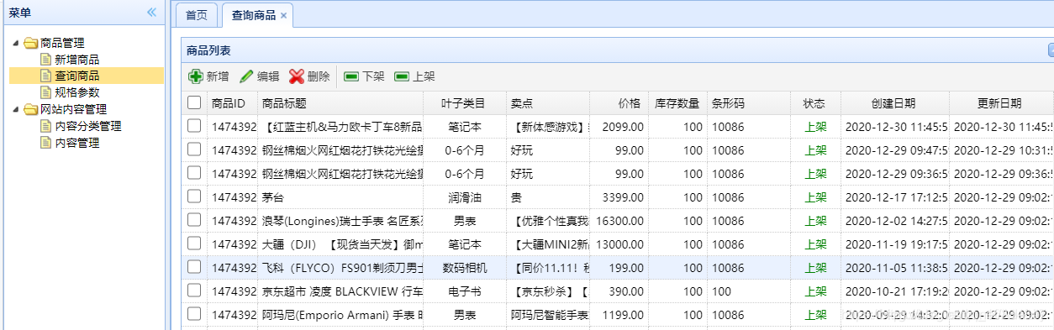The width and height of the screenshot is (1054, 330).
Task: Click the 编辑 pencil icon
Action: 246,76
